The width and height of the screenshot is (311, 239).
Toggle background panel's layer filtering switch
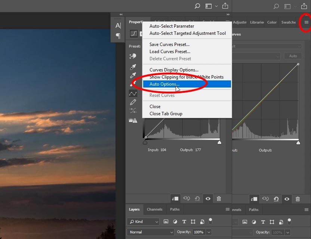pos(289,221)
